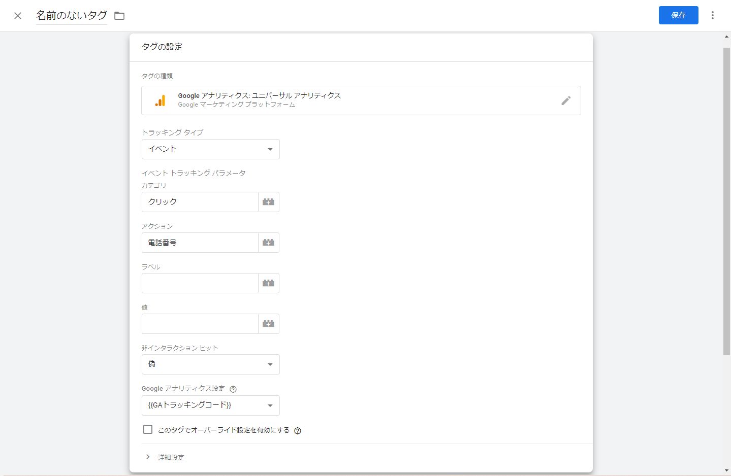731x476 pixels.
Task: Enable このタグでオーバーライド設定を有効にする checkbox
Action: (148, 429)
